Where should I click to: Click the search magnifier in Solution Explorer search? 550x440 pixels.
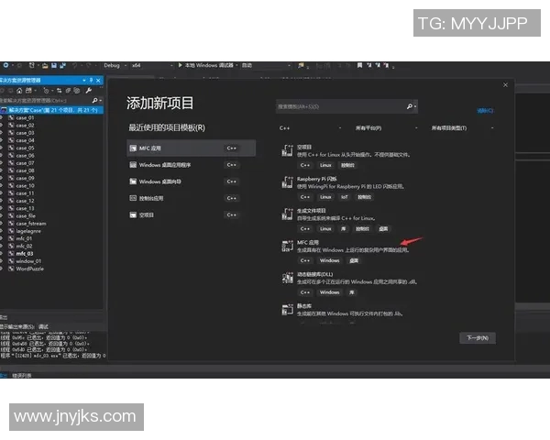pos(94,100)
